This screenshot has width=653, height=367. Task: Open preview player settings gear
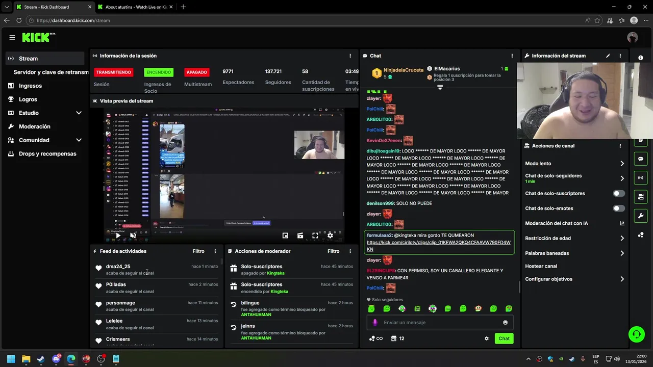[x=330, y=235]
